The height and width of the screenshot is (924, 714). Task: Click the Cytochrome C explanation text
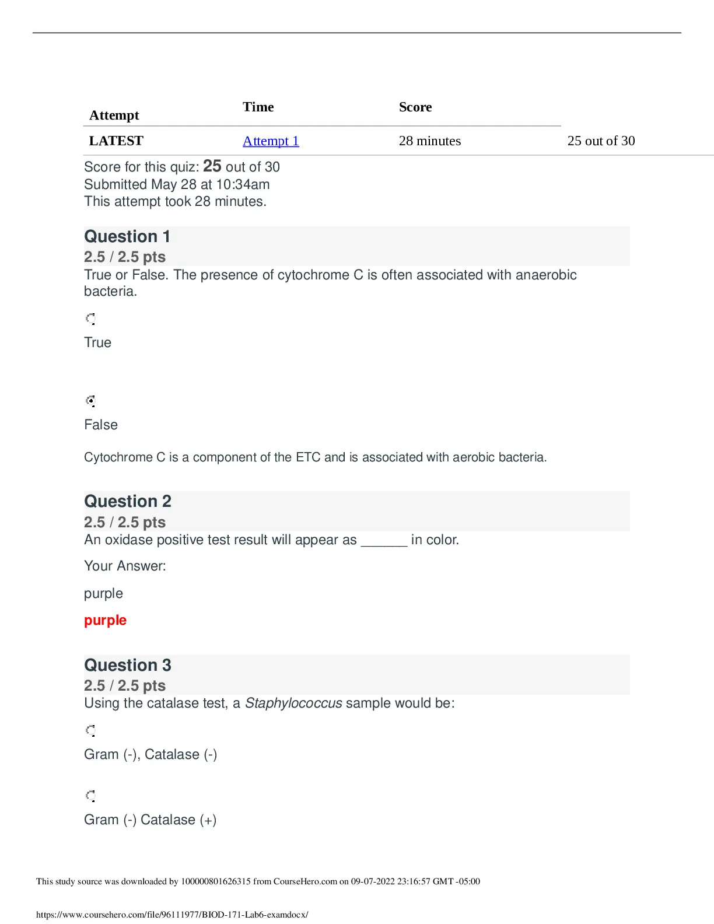(316, 457)
